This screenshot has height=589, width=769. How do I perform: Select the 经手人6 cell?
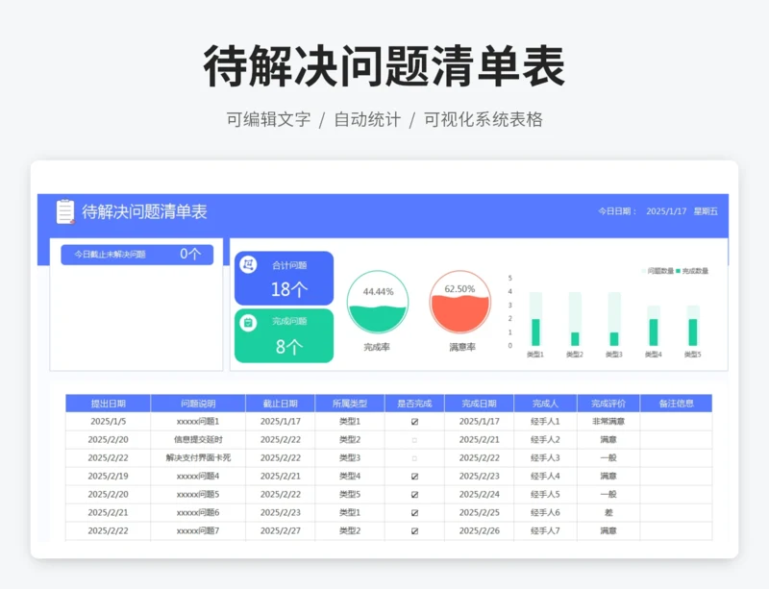coord(545,512)
